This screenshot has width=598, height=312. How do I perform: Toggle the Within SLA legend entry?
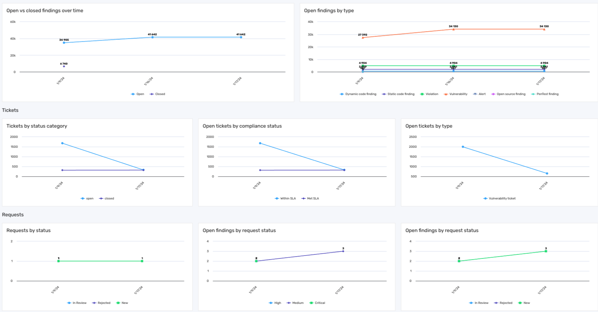(285, 199)
